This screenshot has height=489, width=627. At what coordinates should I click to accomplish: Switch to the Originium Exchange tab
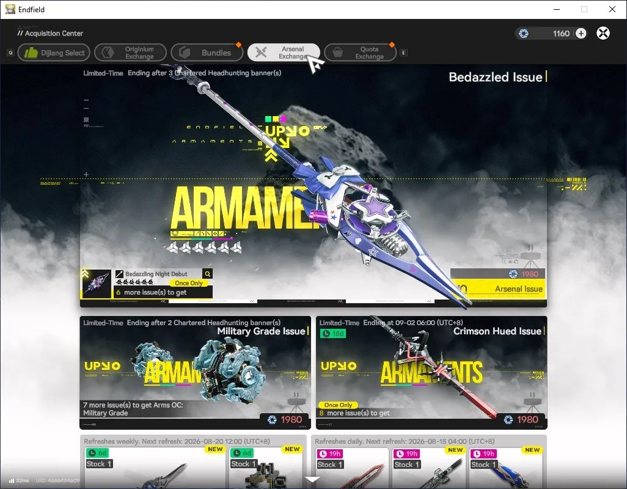pos(130,53)
